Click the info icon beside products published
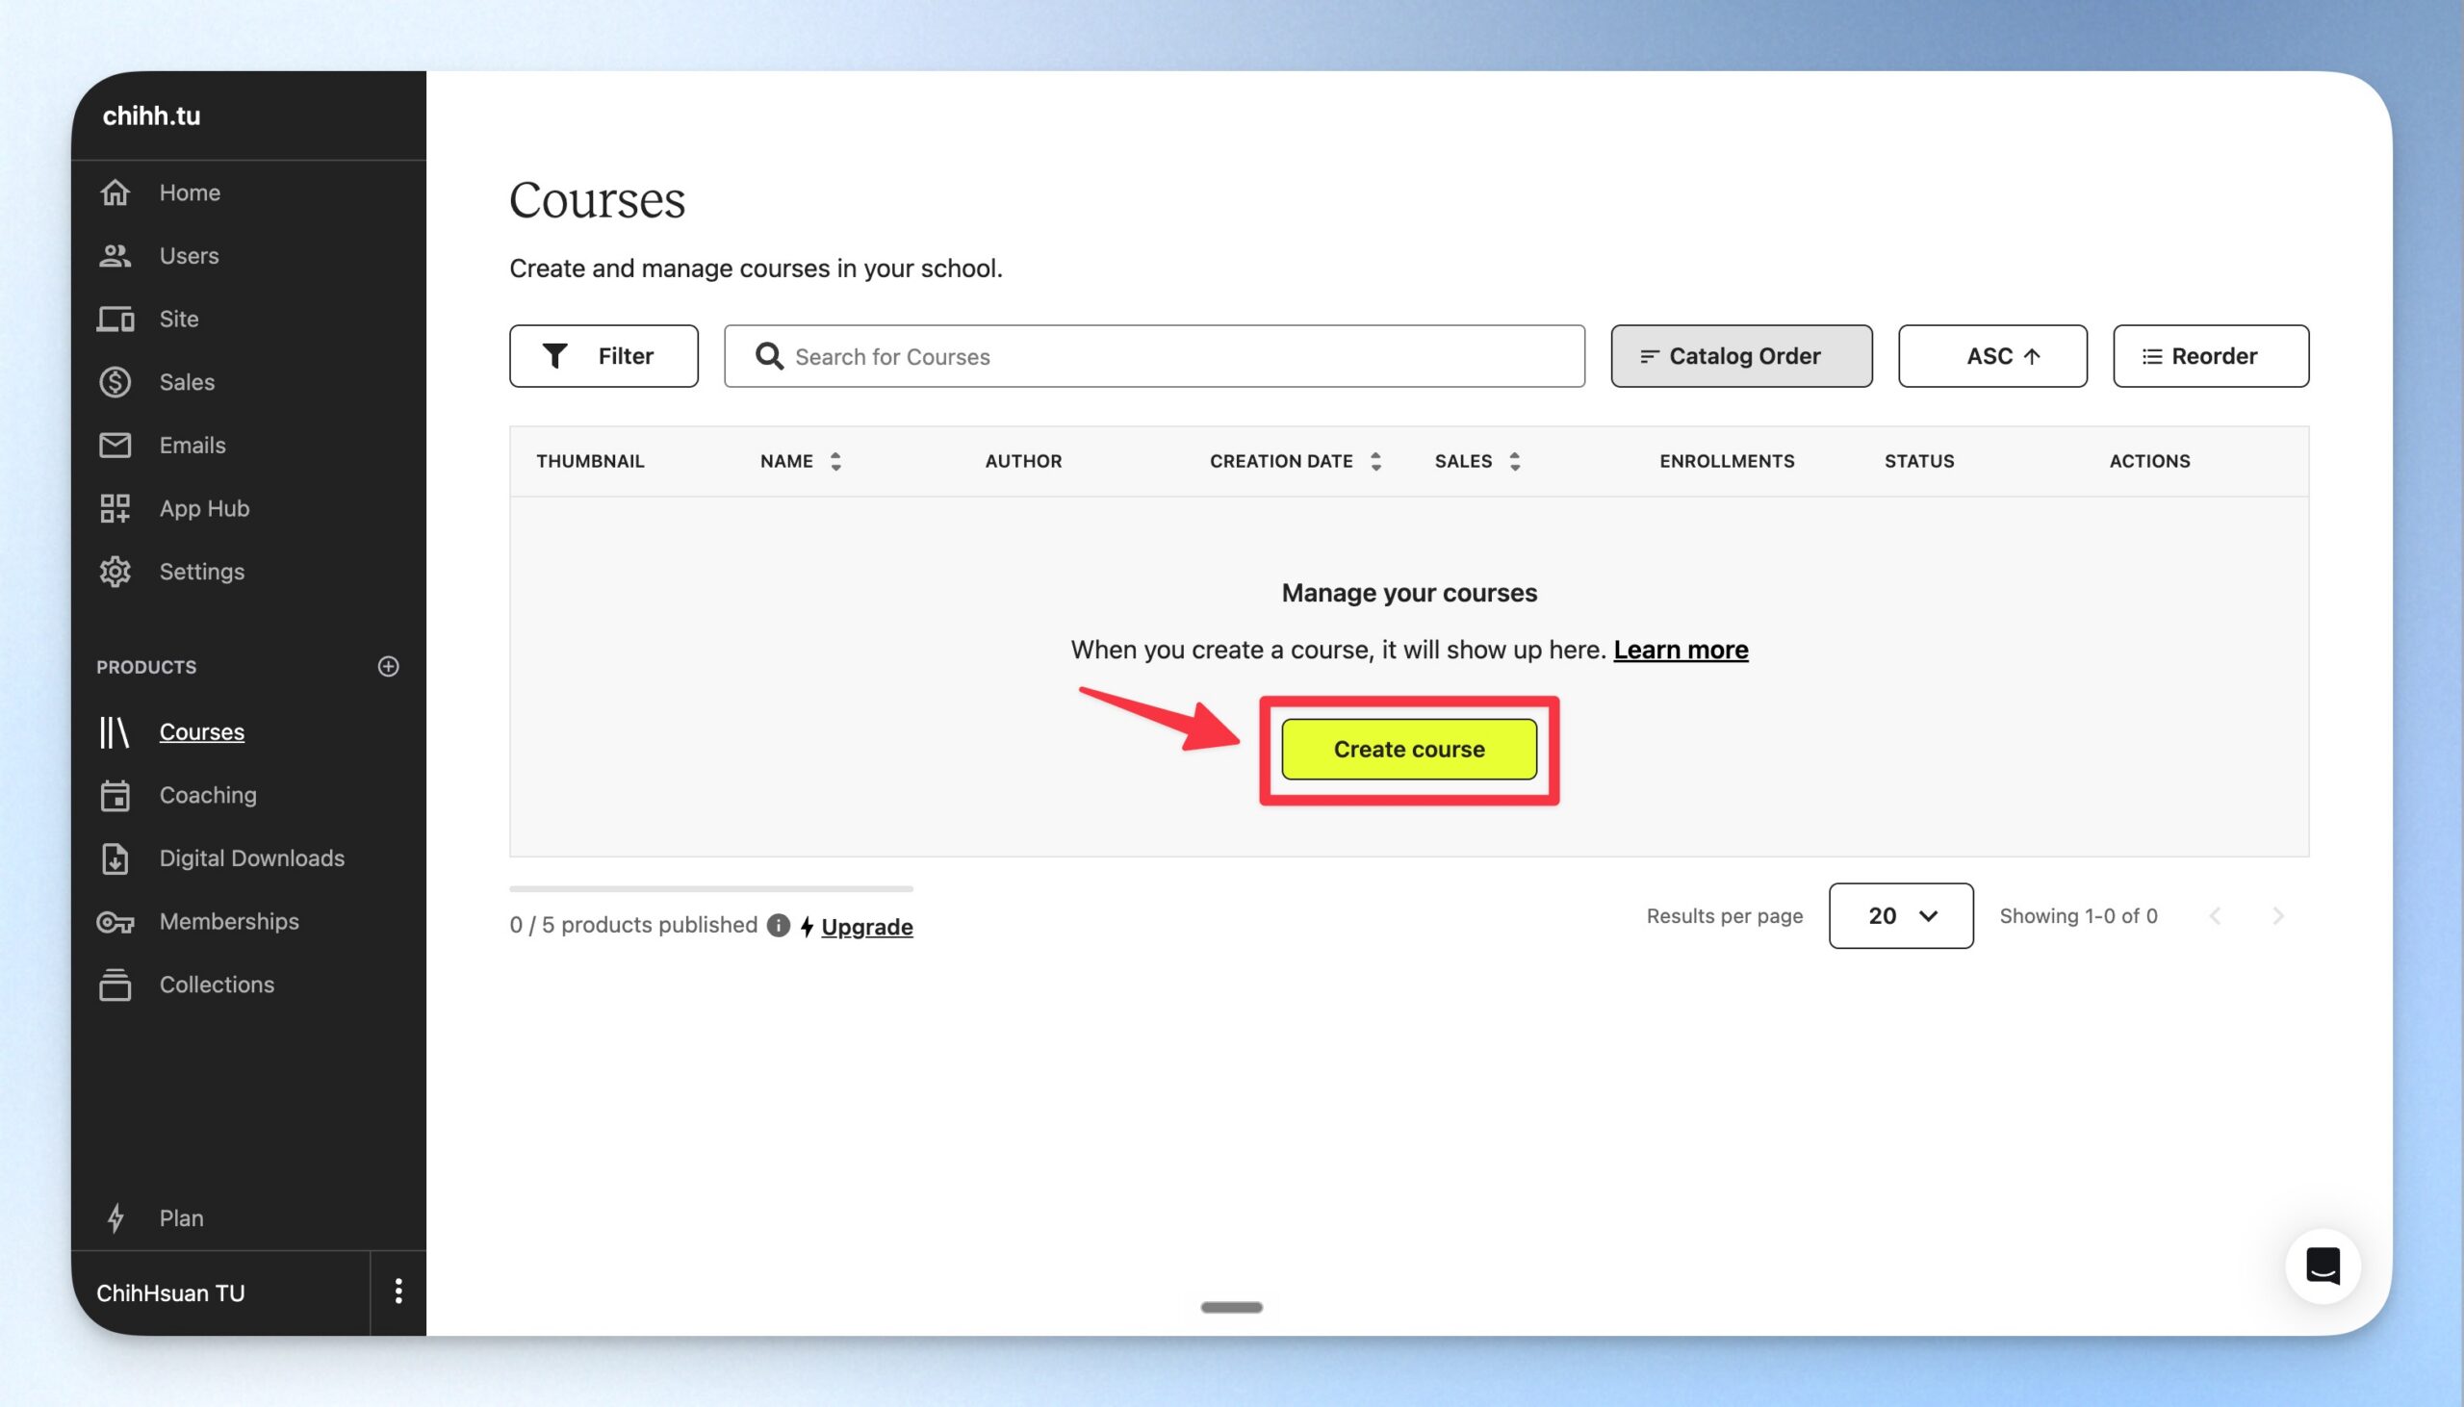Screen dimensions: 2464x1407 click(778, 925)
